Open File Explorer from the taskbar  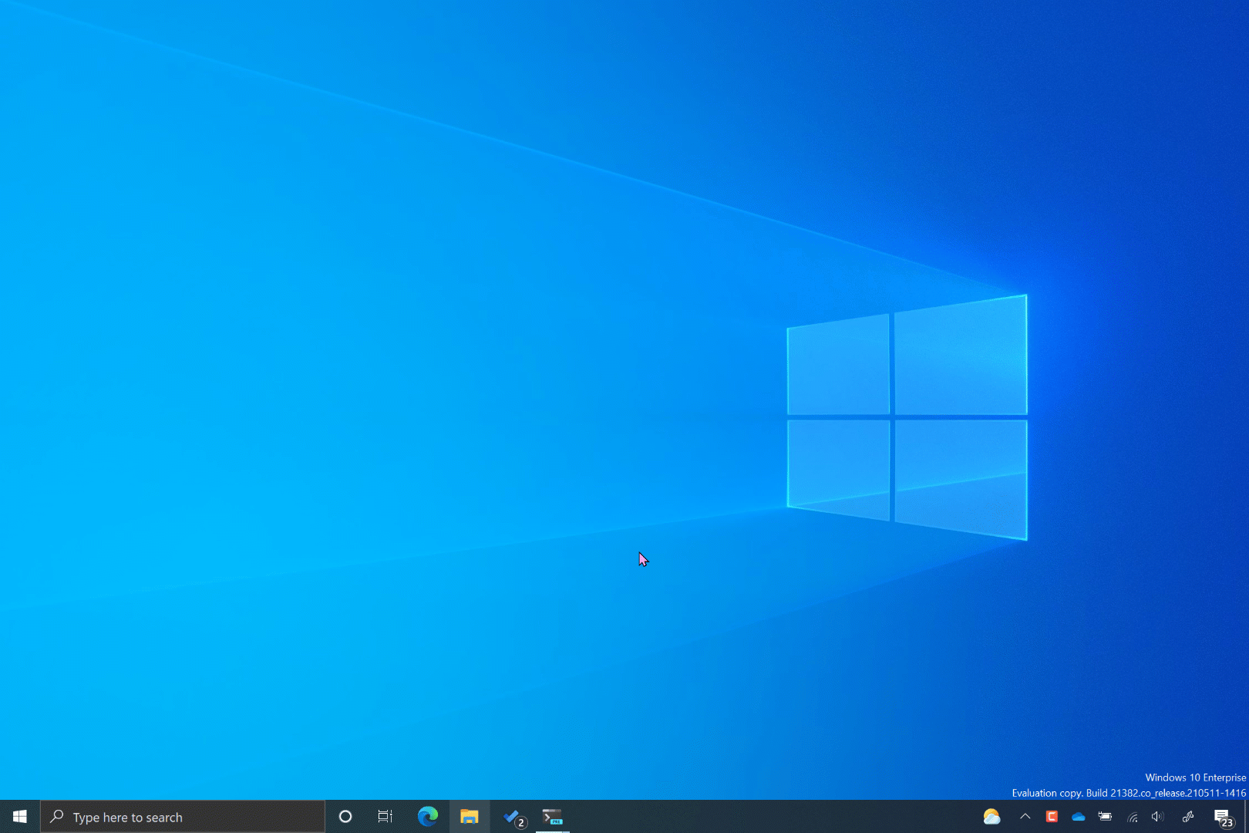[470, 817]
